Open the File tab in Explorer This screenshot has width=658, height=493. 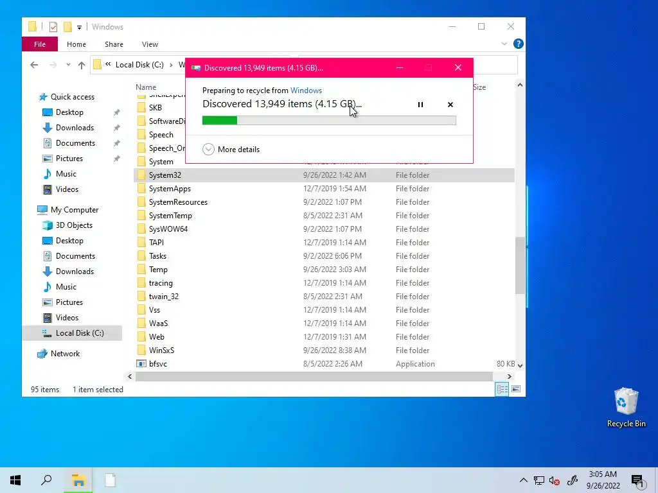pos(40,44)
